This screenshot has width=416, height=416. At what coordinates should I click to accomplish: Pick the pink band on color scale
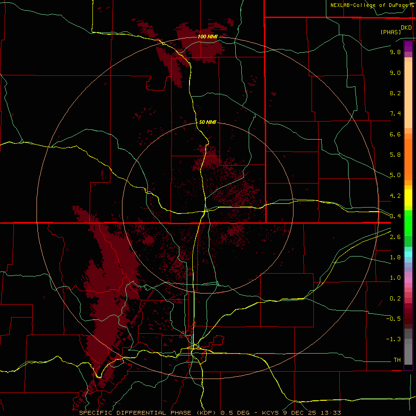pyautogui.click(x=408, y=280)
